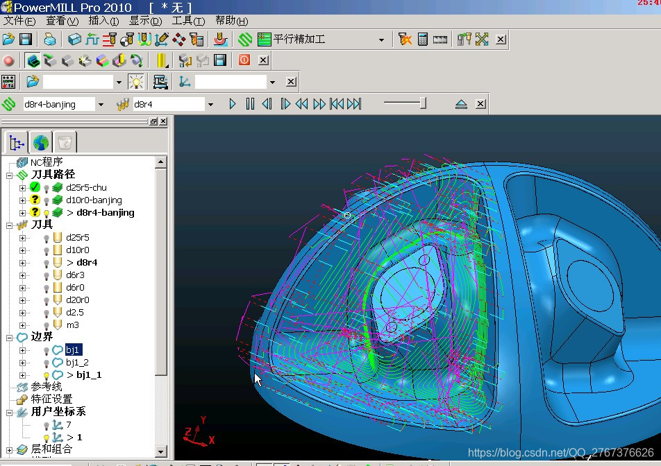
Task: Click the ruler measure icon
Action: [440, 40]
